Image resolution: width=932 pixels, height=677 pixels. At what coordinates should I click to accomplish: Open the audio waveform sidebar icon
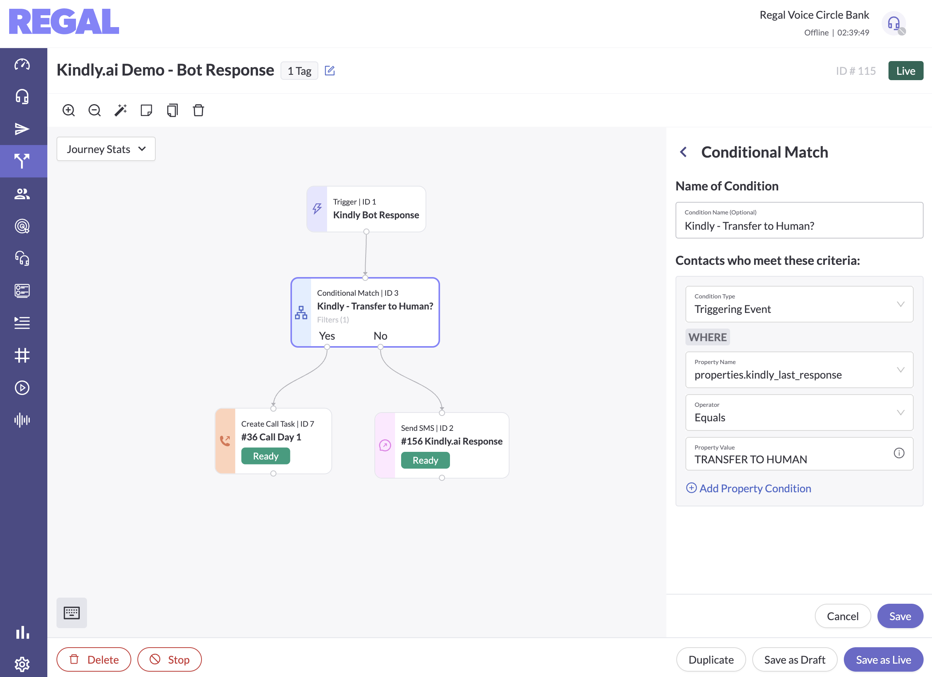(x=22, y=420)
